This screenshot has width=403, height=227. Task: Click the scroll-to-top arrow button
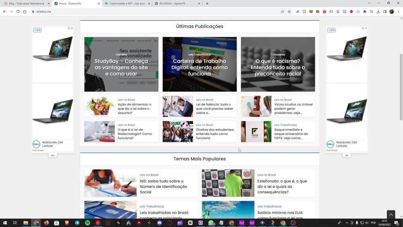391,215
